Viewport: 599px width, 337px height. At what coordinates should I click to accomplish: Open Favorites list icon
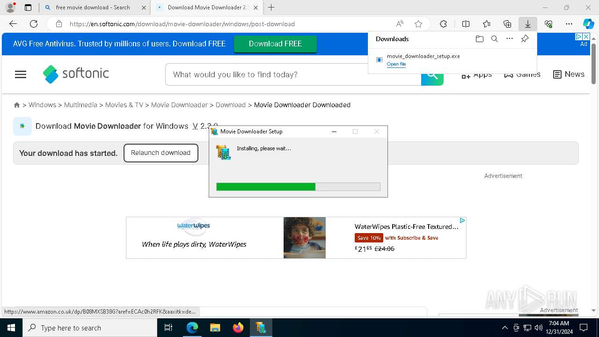coord(487,24)
